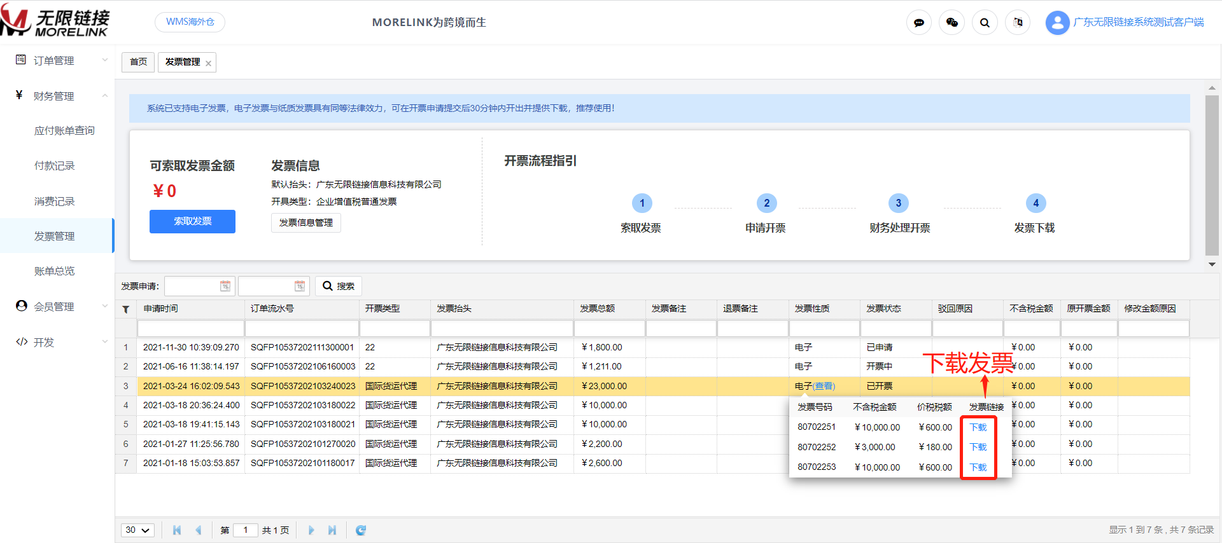Go to first page in pager
This screenshot has width=1222, height=543.
click(x=177, y=530)
